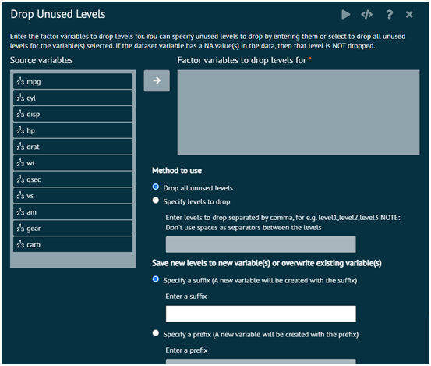
Task: Click the factor variables destination box
Action: [299, 112]
